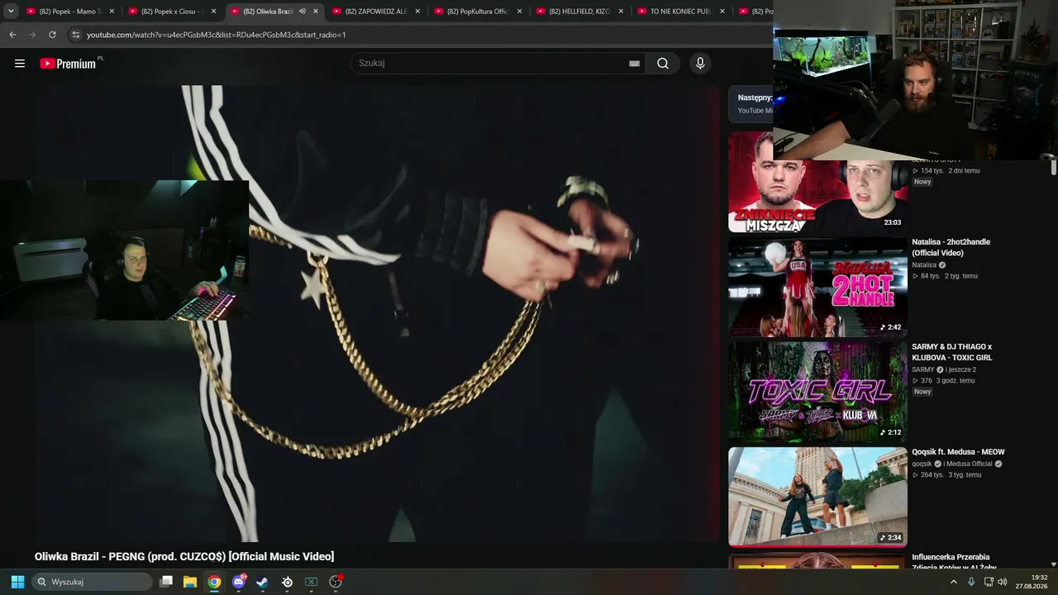Open Natalisa - 2hot2handle (Official Video) title

pos(951,247)
